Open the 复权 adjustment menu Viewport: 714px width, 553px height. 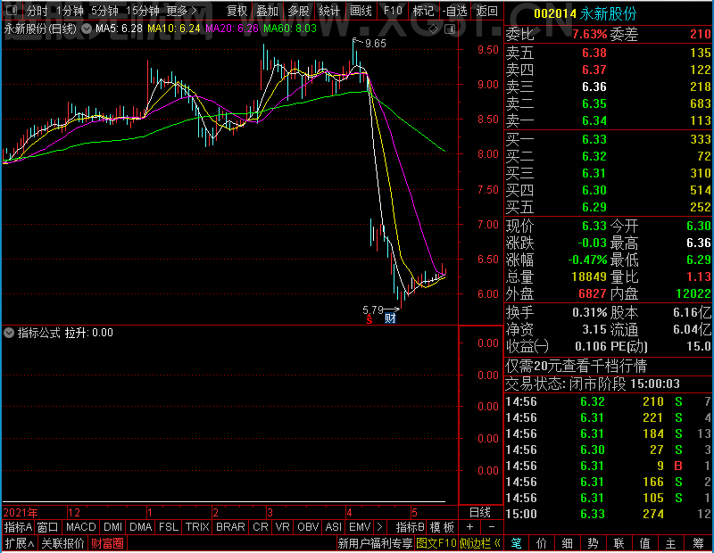pos(237,11)
